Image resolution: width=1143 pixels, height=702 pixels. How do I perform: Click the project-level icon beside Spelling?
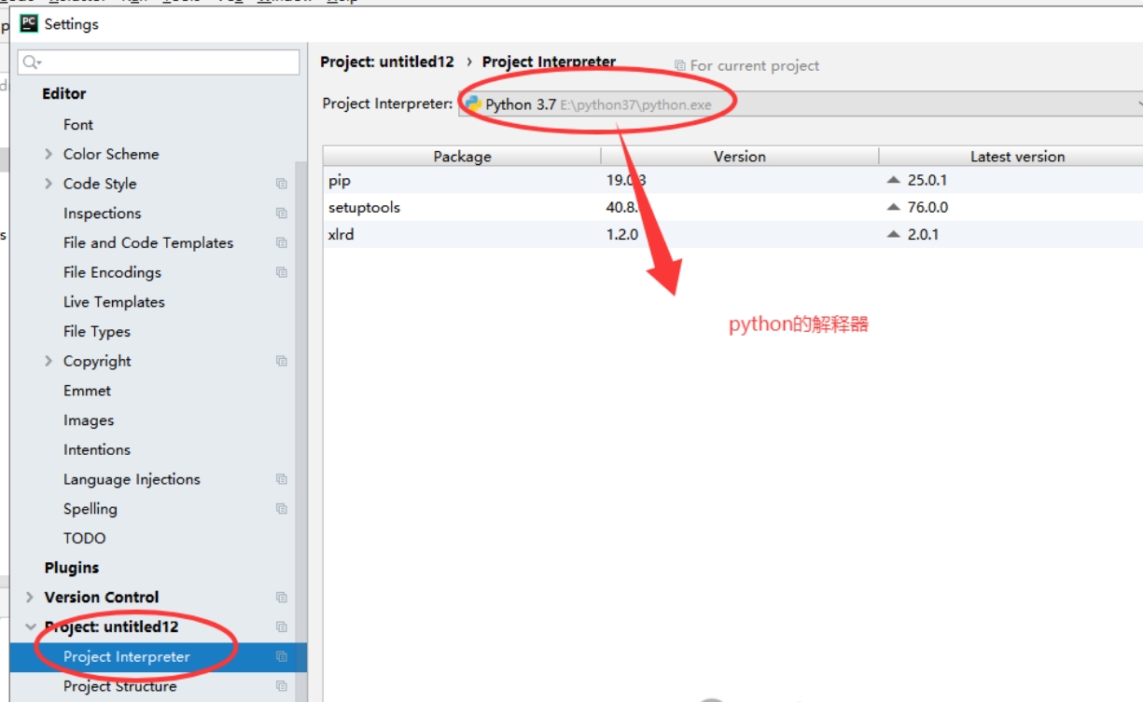point(282,509)
